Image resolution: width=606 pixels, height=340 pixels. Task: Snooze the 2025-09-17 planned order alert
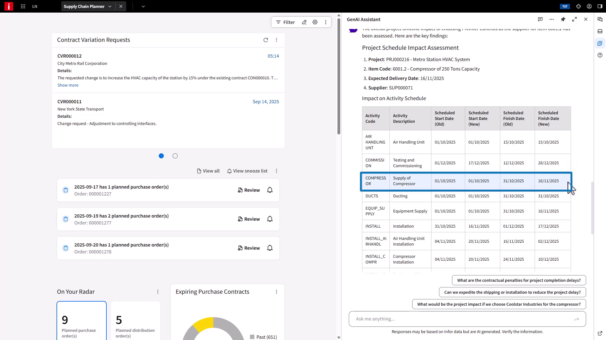[x=270, y=190]
